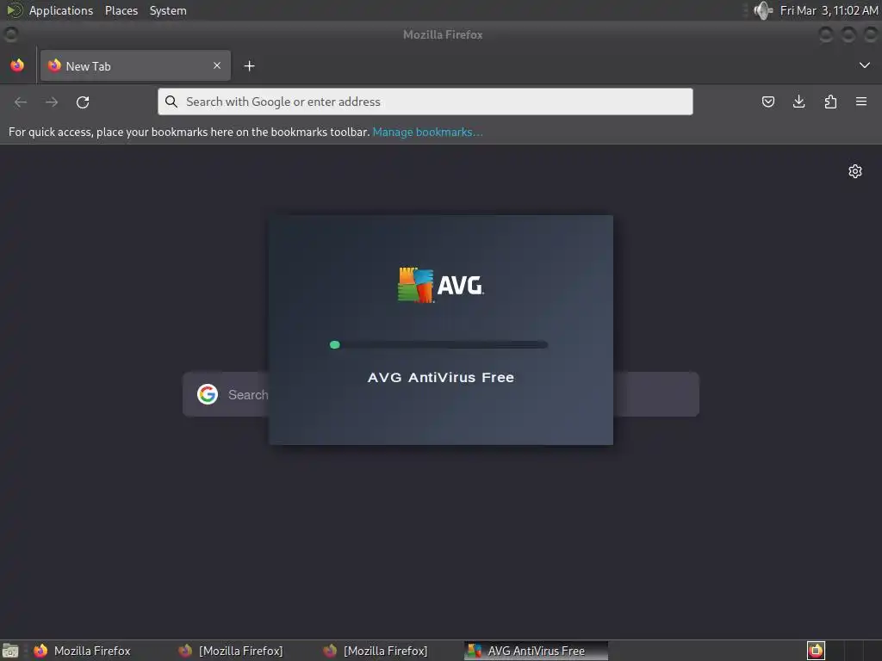Go forward with the forward arrow
Viewport: 882px width, 661px height.
click(x=52, y=102)
